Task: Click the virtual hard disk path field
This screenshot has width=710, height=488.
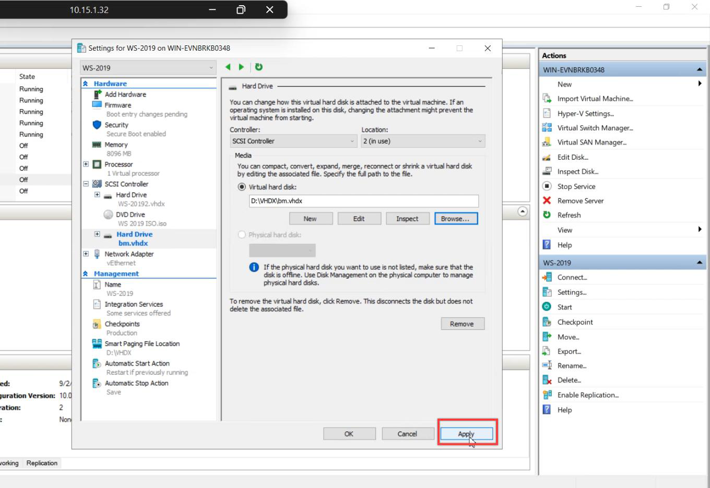Action: pyautogui.click(x=364, y=201)
